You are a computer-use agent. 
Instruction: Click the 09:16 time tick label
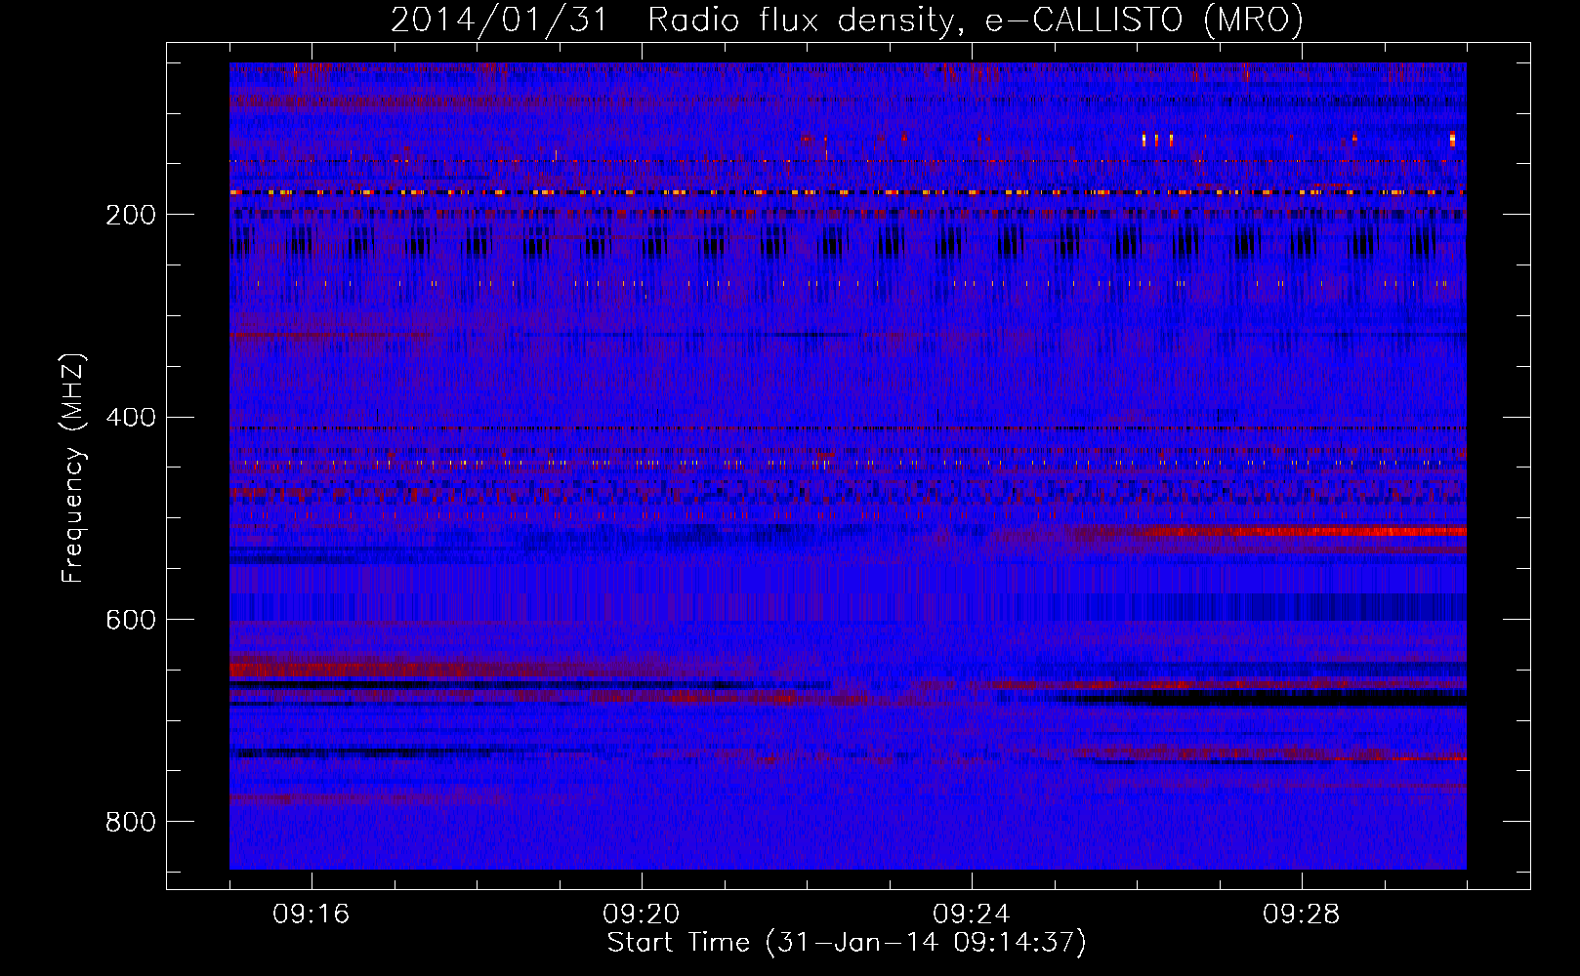pyautogui.click(x=312, y=915)
